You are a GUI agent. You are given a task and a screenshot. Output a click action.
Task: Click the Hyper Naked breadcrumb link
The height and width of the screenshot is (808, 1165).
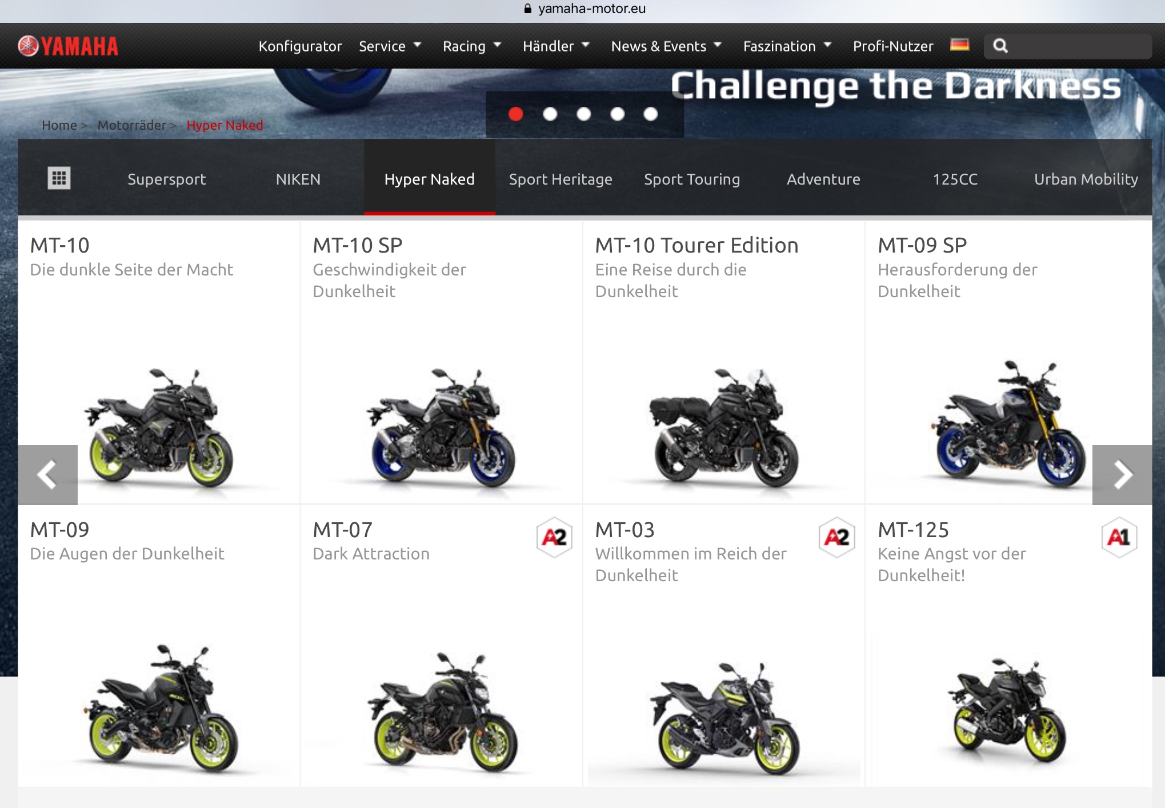225,125
